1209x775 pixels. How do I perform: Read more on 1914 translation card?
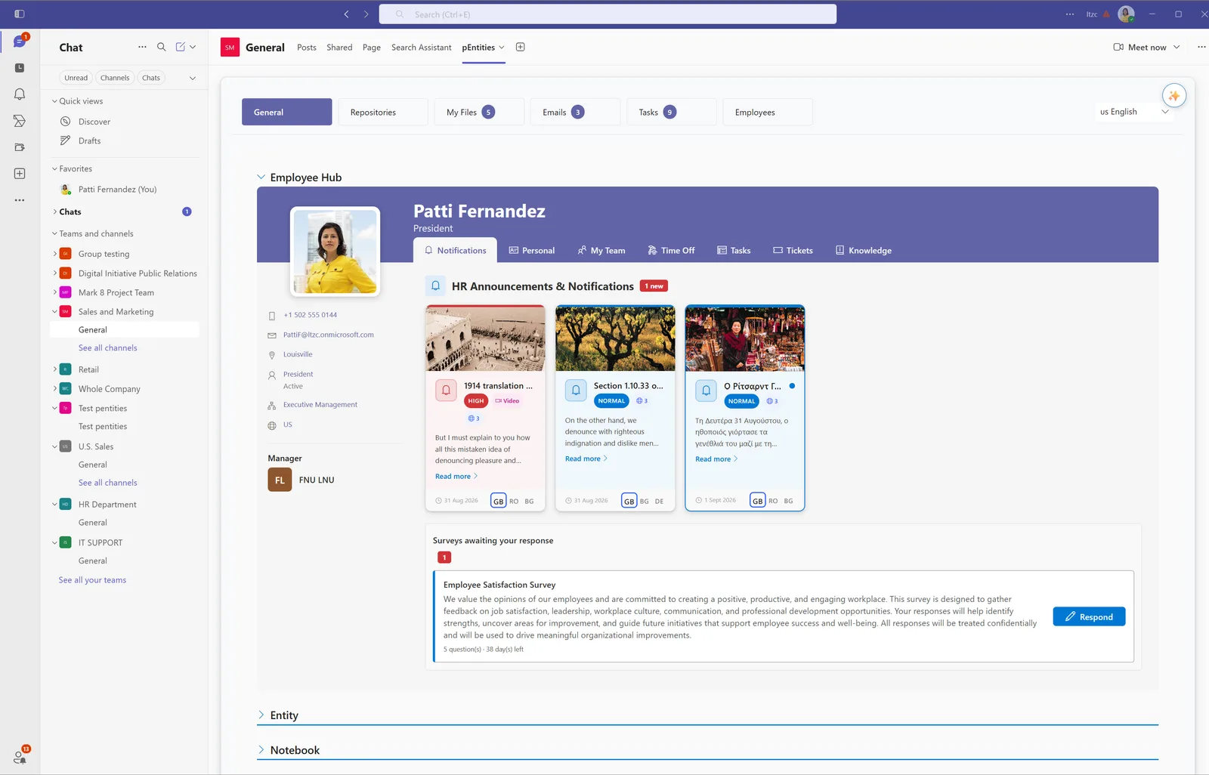click(x=456, y=477)
